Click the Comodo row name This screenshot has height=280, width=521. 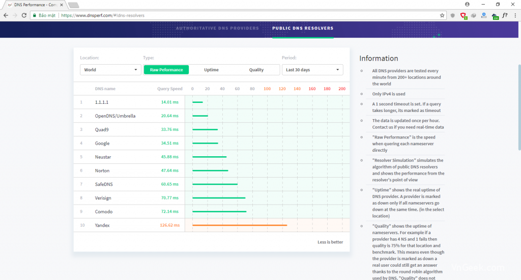pos(104,211)
